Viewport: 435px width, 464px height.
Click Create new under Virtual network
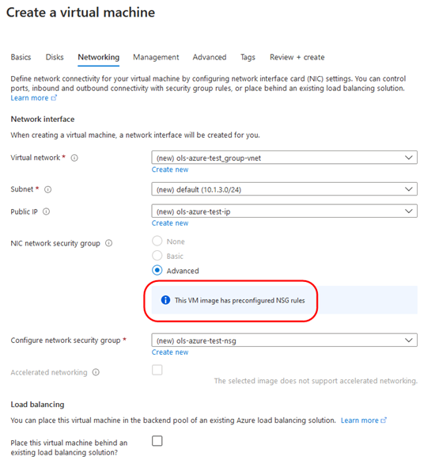tap(170, 169)
